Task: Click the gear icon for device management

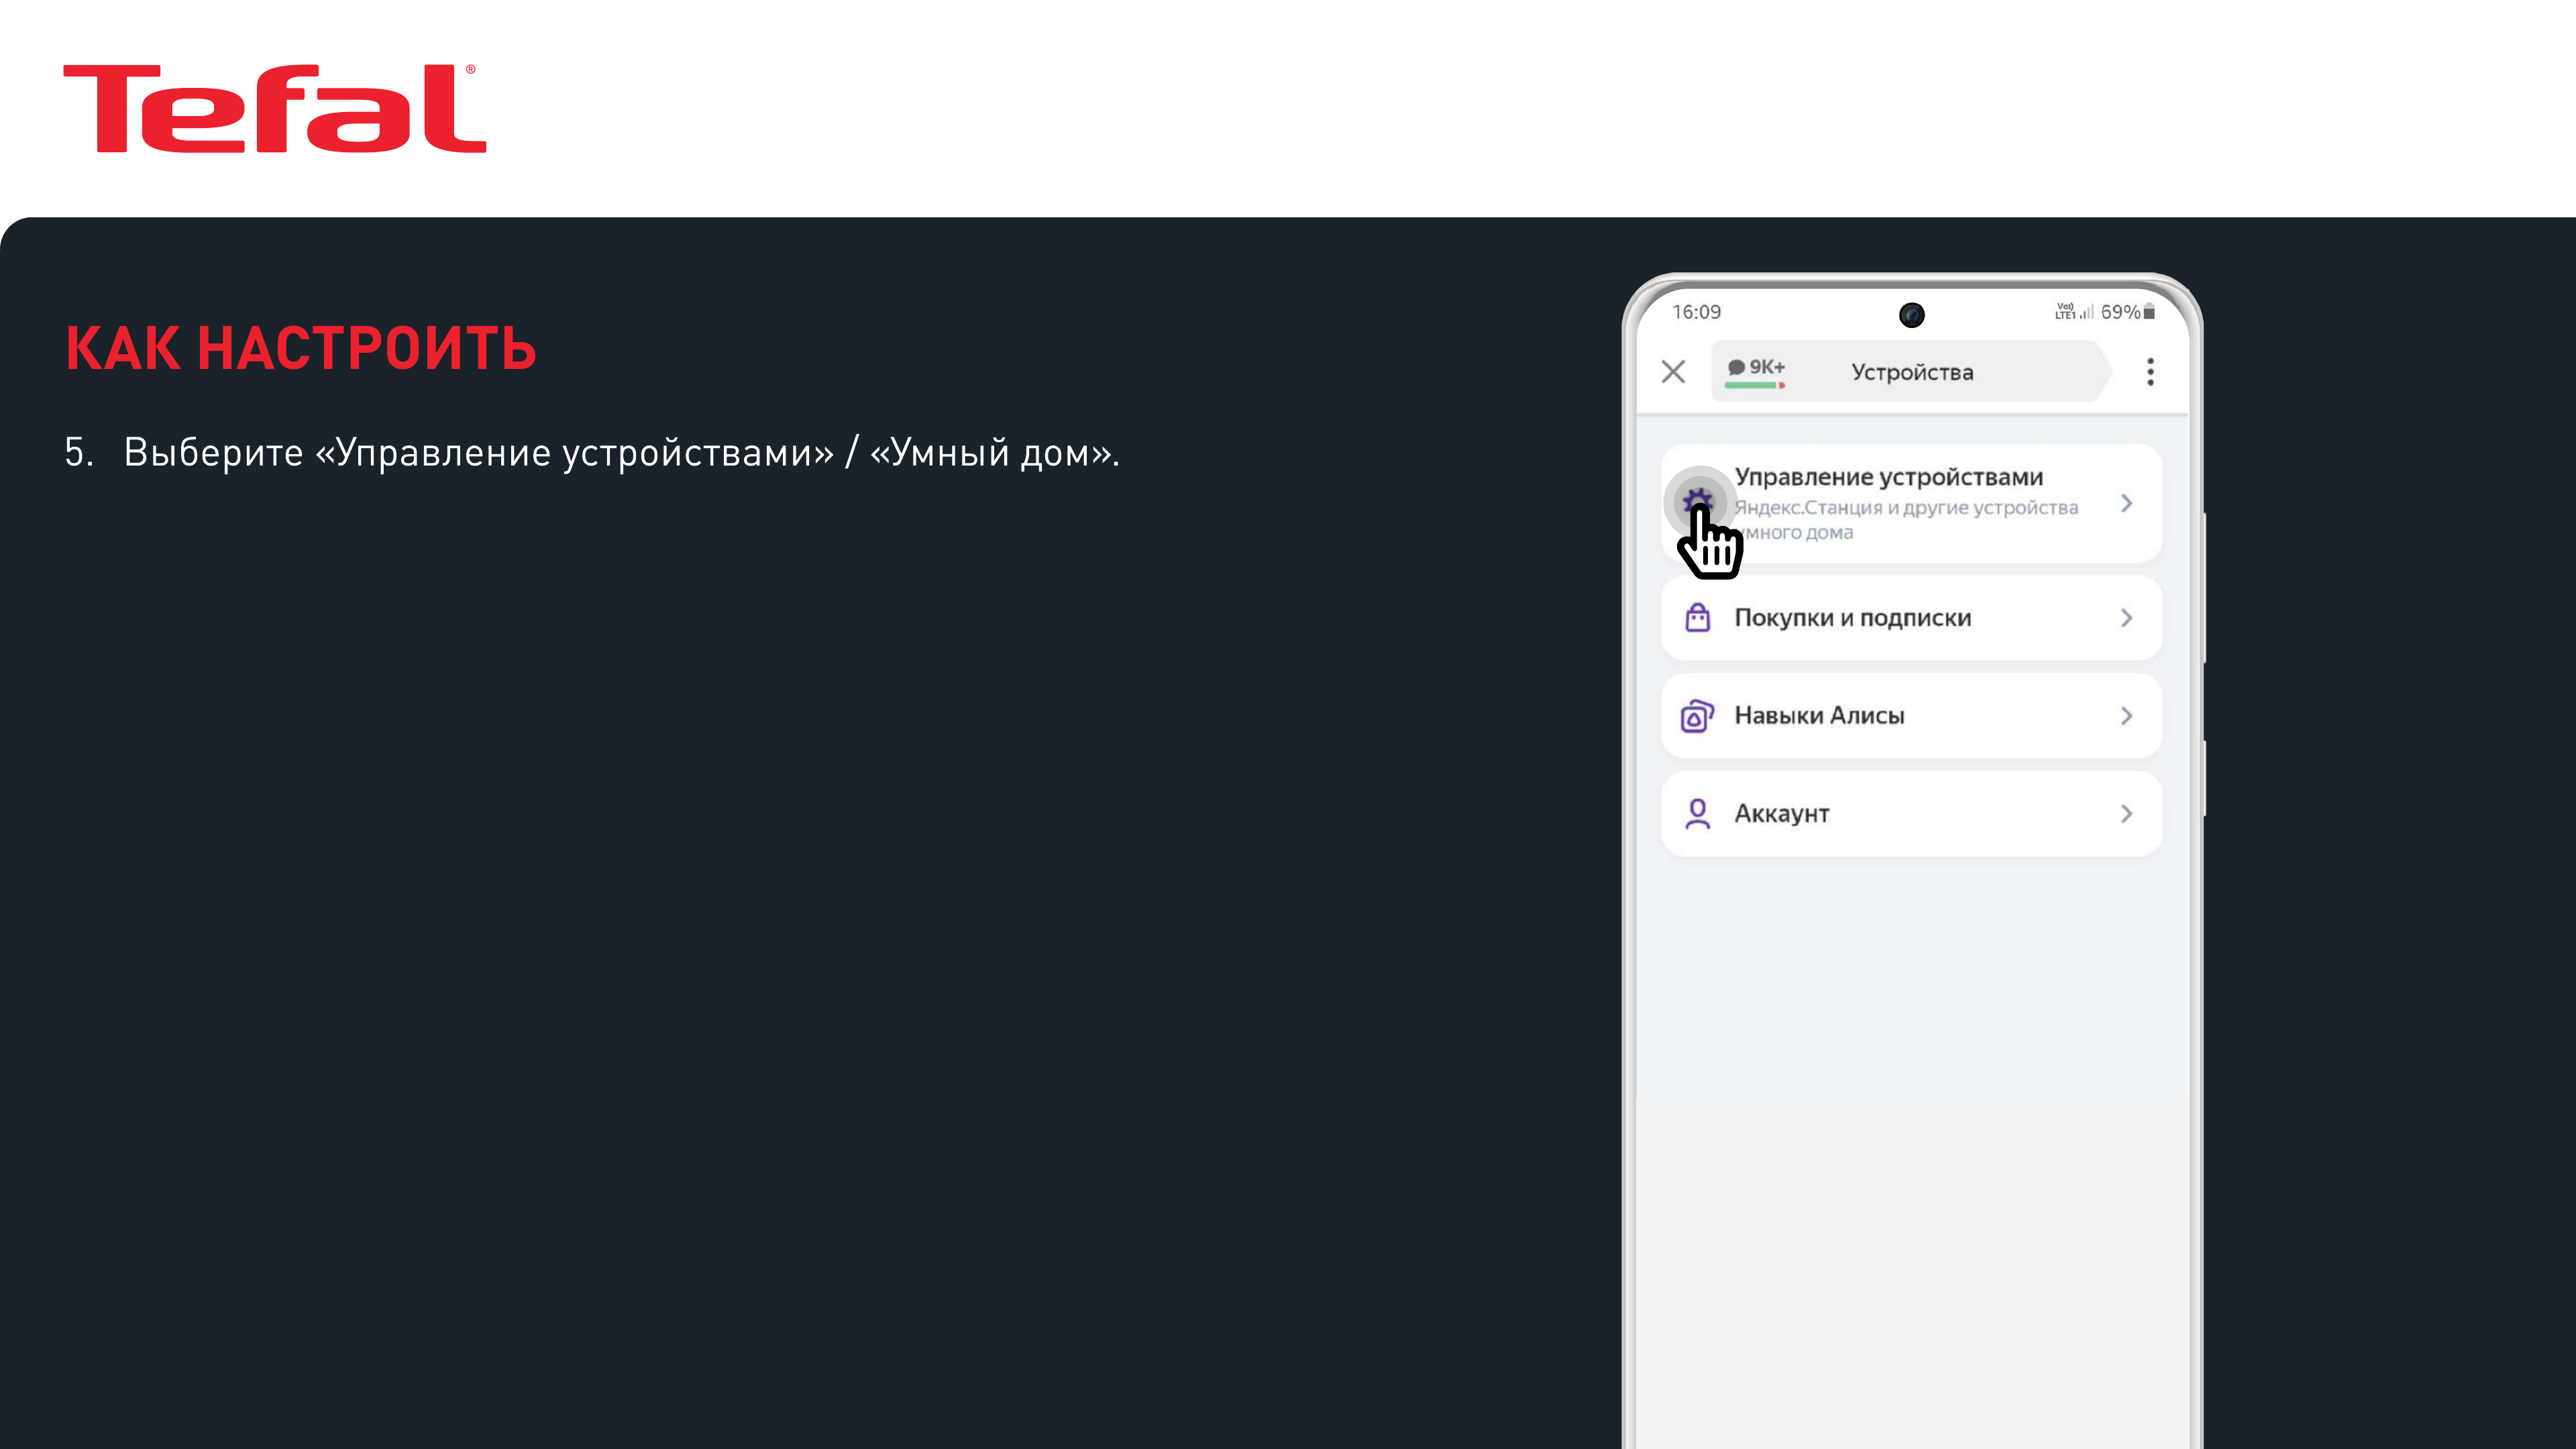Action: coord(1698,501)
